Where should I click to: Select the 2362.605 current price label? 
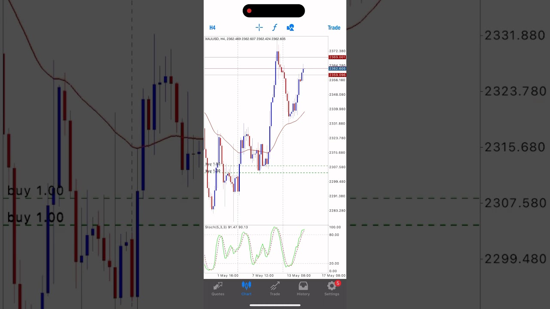coord(337,69)
